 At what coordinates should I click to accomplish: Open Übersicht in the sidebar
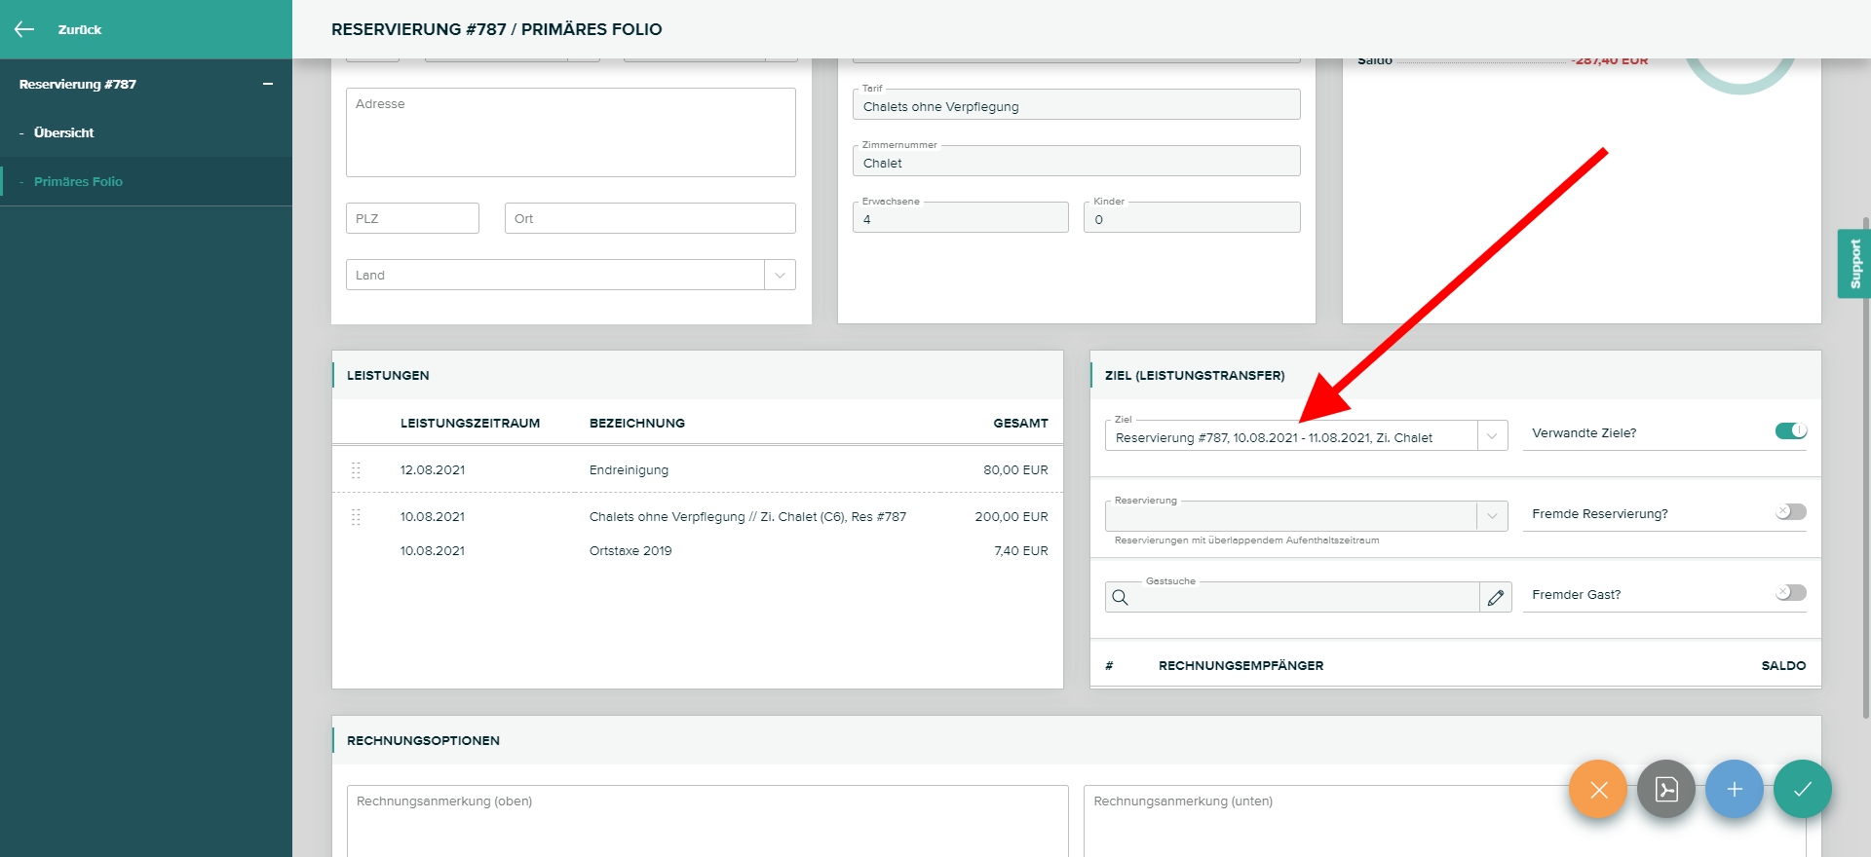tap(64, 133)
